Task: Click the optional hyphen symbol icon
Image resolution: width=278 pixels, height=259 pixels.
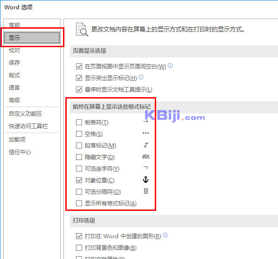Action: (x=145, y=167)
